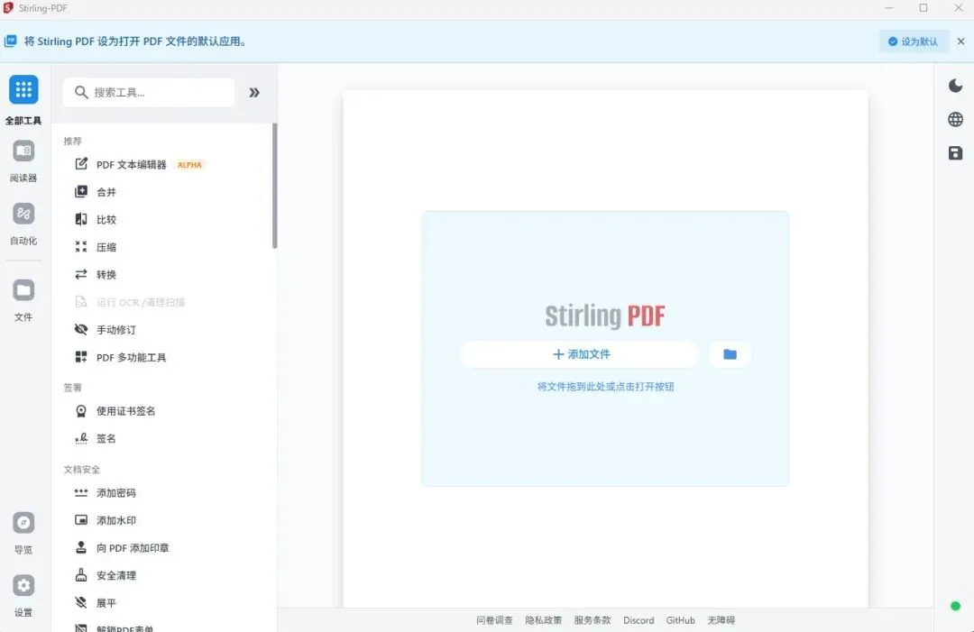
Task: Toggle dark mode moon icon
Action: click(955, 86)
